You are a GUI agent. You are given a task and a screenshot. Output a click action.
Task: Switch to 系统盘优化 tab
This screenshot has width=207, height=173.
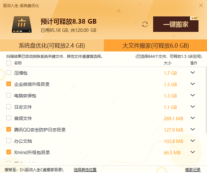click(x=52, y=45)
